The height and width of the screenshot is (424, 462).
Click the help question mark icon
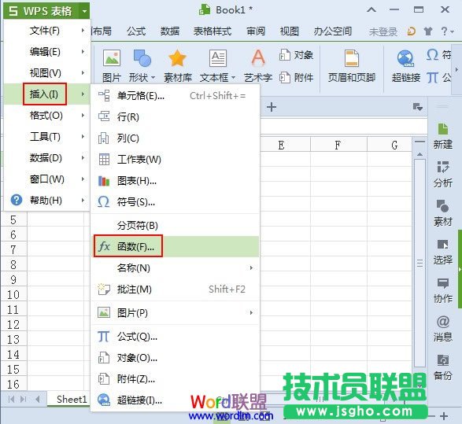point(445,31)
